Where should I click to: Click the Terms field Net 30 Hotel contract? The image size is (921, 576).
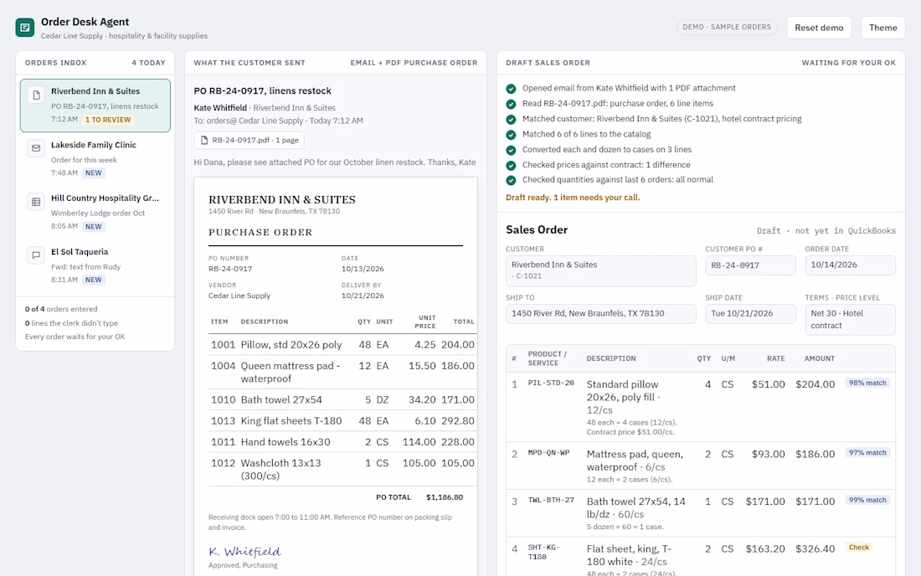coord(850,320)
